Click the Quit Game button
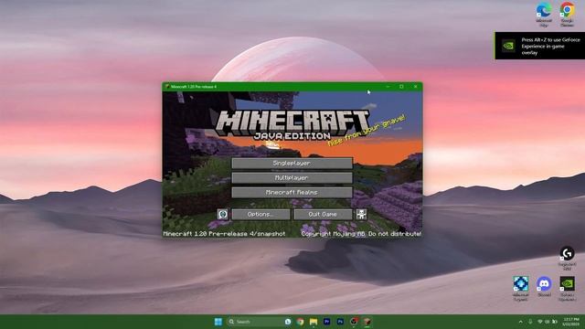 (323, 214)
